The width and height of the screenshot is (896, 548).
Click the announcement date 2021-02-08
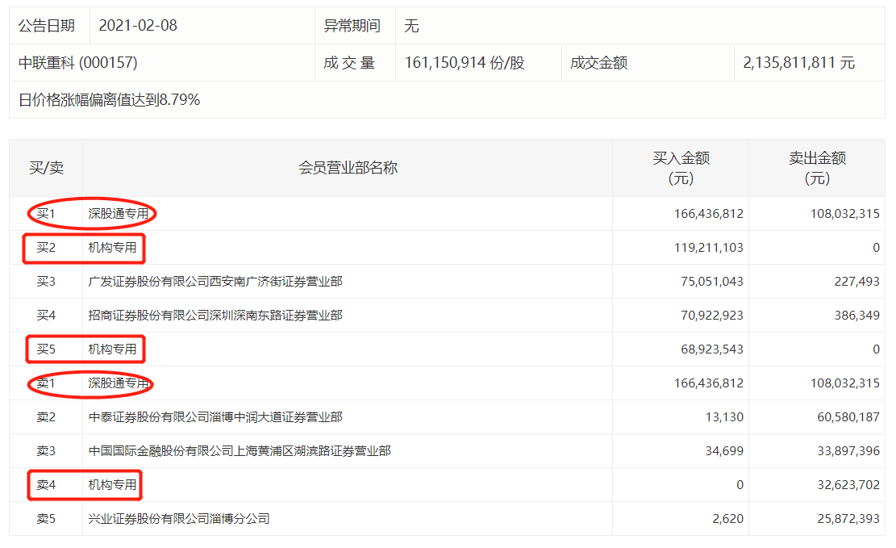[x=138, y=26]
